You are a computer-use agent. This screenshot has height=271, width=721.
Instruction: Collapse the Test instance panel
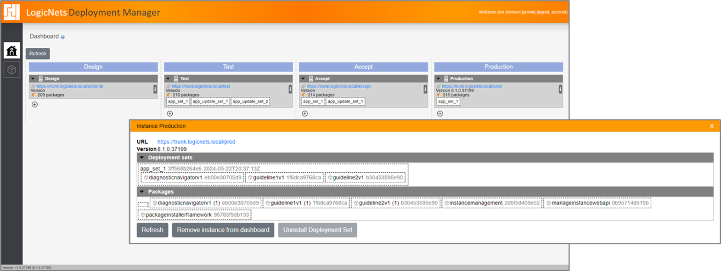click(x=168, y=79)
